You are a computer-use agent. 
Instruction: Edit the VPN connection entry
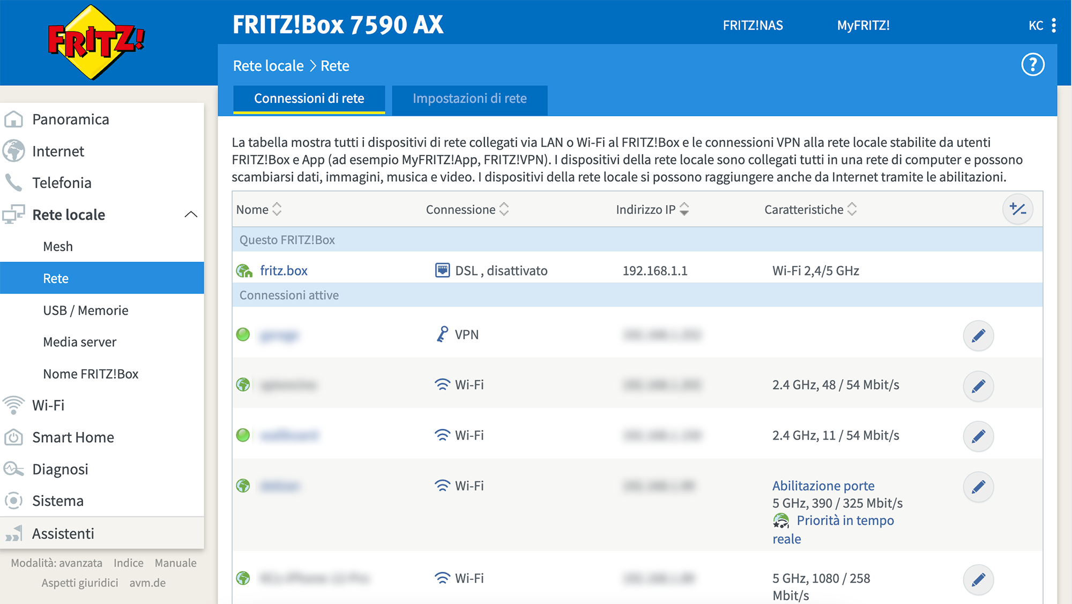(x=978, y=335)
